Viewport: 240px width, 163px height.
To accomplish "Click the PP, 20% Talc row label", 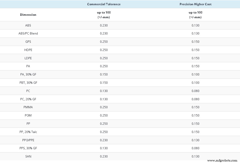I will (28, 132).
